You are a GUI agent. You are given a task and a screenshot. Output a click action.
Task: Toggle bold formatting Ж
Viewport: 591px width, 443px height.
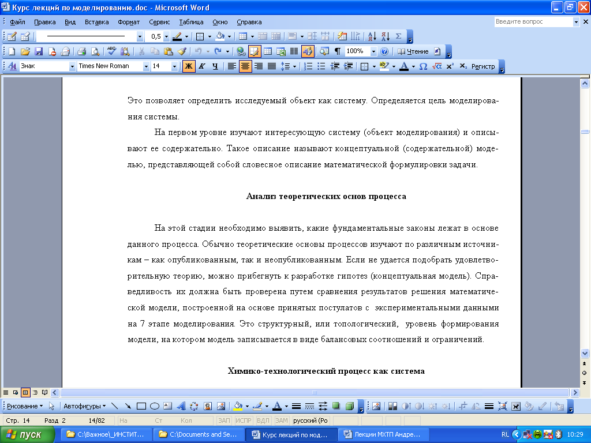pyautogui.click(x=189, y=66)
